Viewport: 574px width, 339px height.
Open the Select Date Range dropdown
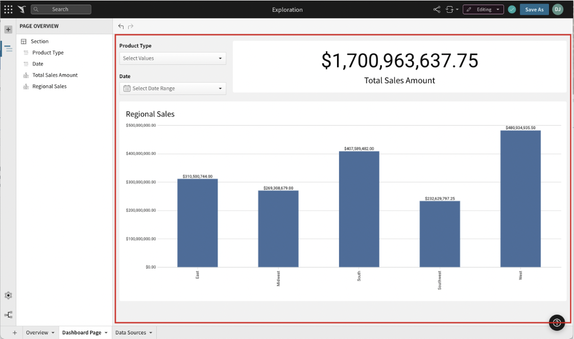click(x=172, y=88)
